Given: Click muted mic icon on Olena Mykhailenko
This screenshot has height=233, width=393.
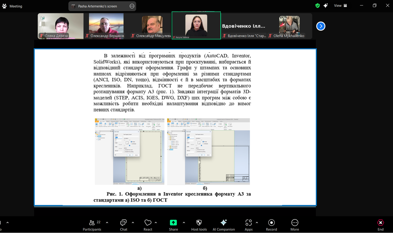Looking at the screenshot, I should (x=270, y=36).
